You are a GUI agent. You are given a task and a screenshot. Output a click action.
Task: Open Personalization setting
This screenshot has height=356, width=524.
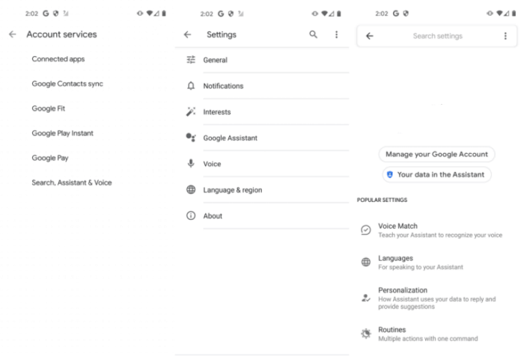coord(436,298)
